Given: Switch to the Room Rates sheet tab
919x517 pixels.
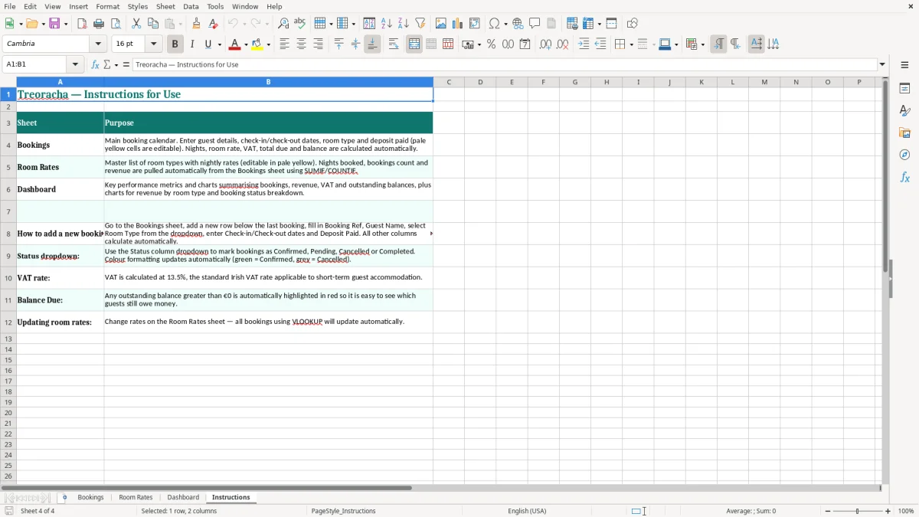Looking at the screenshot, I should [136, 497].
